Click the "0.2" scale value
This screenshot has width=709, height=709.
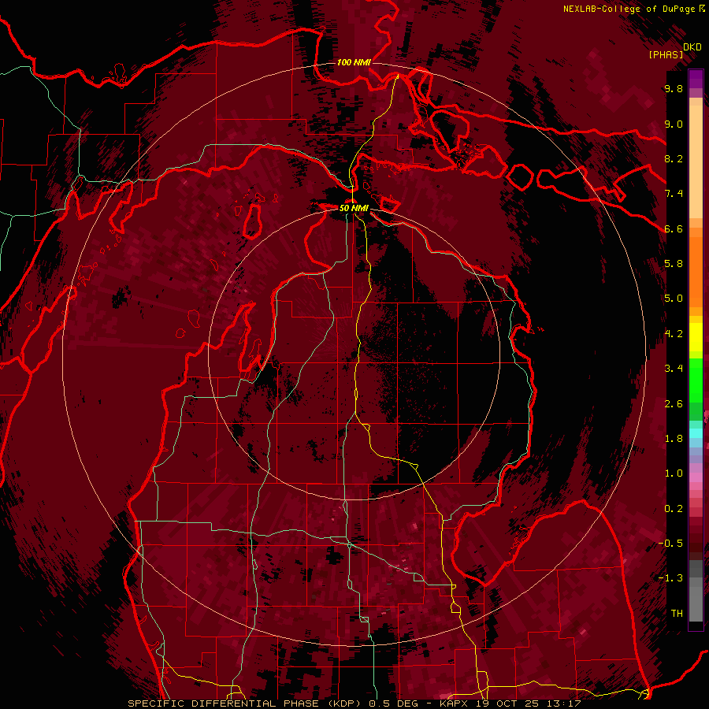[674, 509]
